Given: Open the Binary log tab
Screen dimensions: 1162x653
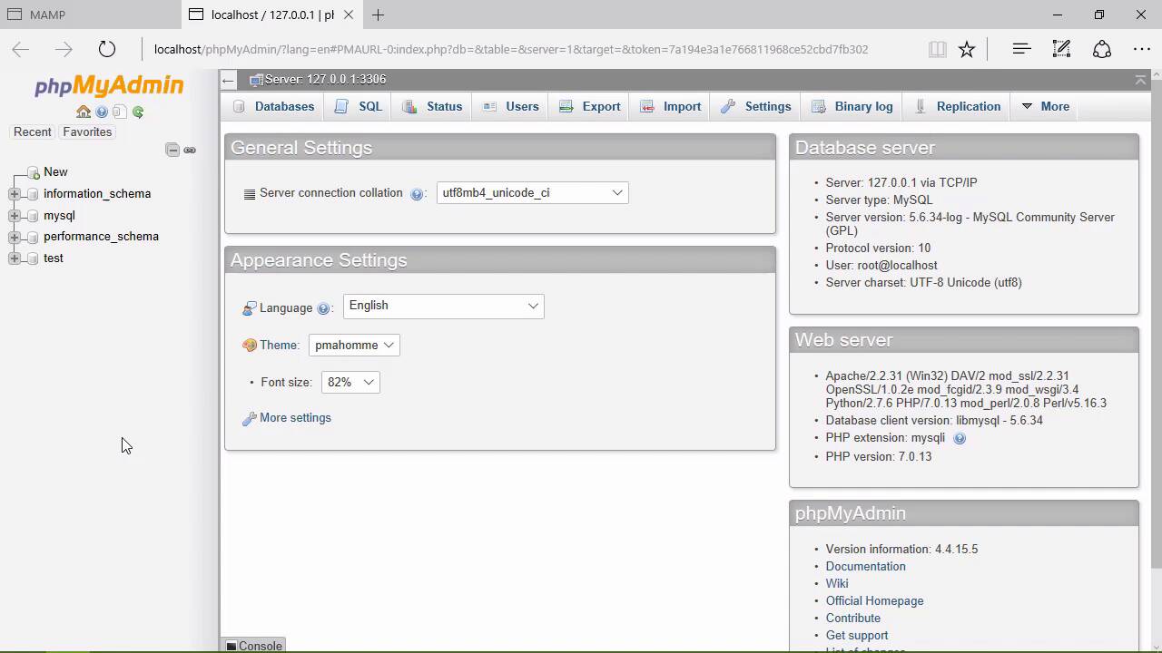Looking at the screenshot, I should pos(852,106).
